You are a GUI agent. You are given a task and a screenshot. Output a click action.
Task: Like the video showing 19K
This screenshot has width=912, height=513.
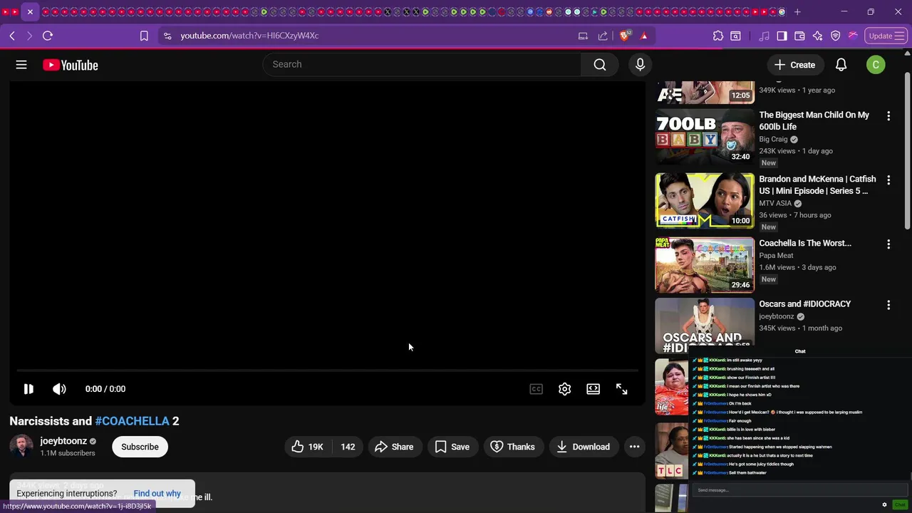(308, 447)
